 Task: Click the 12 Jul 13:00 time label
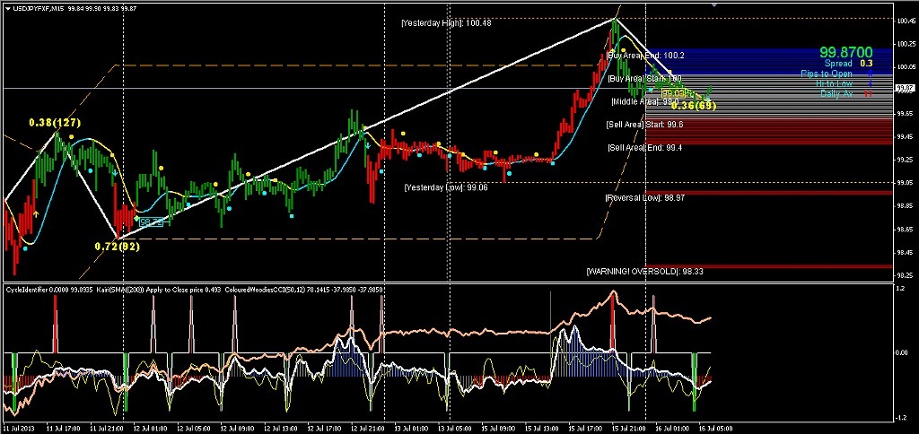tap(279, 428)
